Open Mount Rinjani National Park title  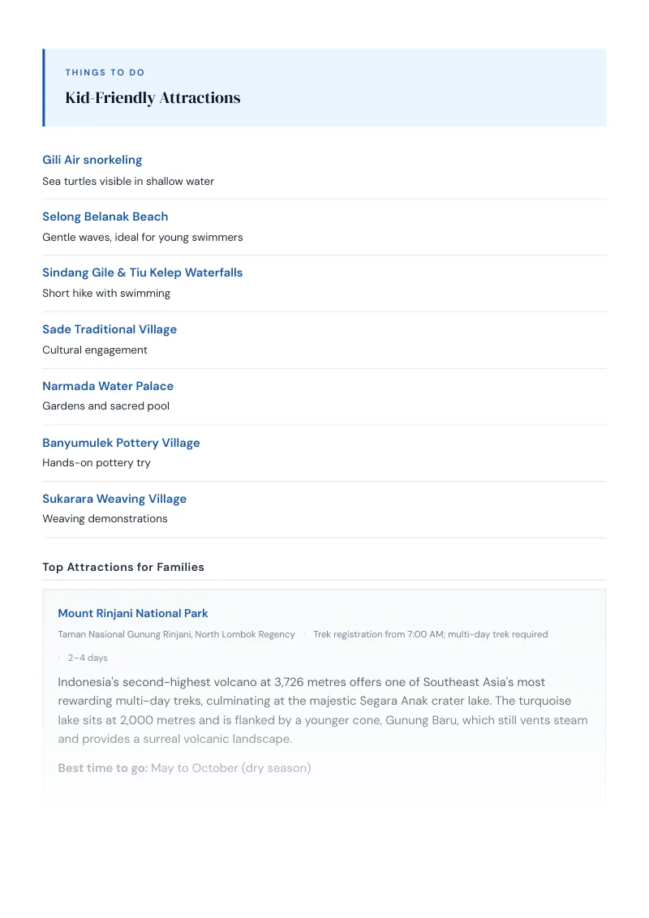point(133,613)
